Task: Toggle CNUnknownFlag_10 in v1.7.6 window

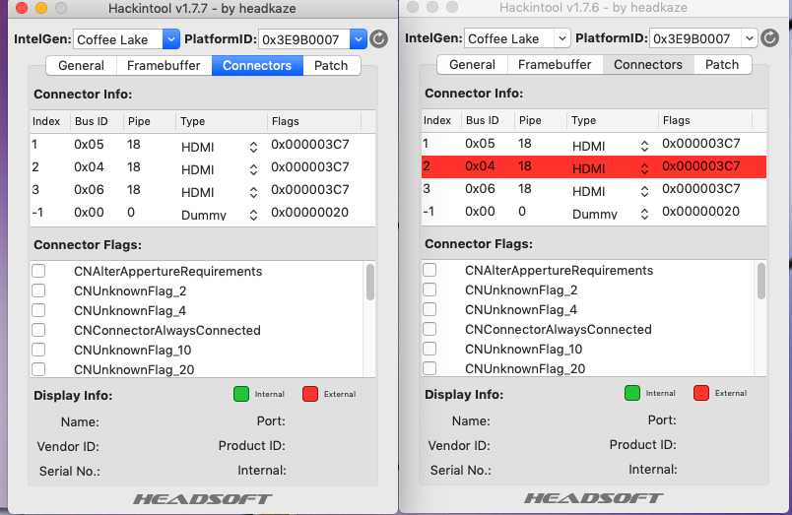Action: tap(429, 349)
